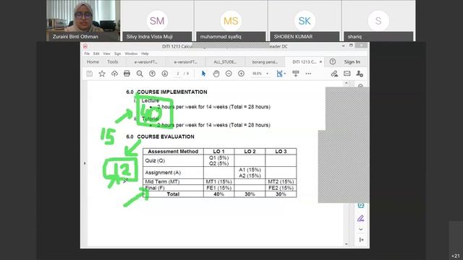463x260 pixels.
Task: Open the Window menu
Action: point(131,53)
